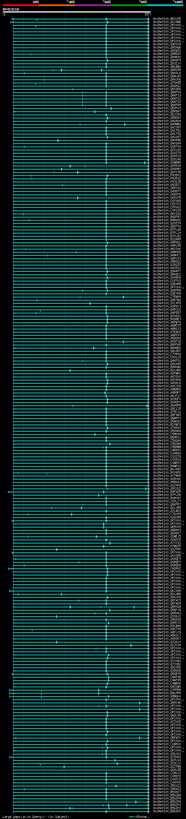The height and width of the screenshot is (819, 186).
Task: Open hit UniRef100_B6SJU5
Action: click(167, 19)
